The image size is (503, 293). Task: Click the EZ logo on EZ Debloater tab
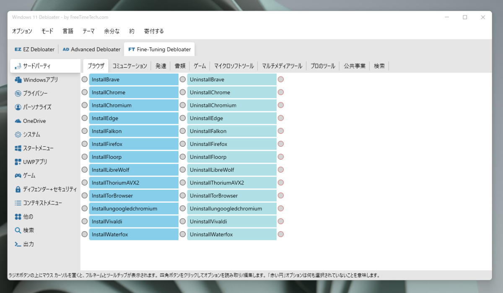click(x=18, y=49)
